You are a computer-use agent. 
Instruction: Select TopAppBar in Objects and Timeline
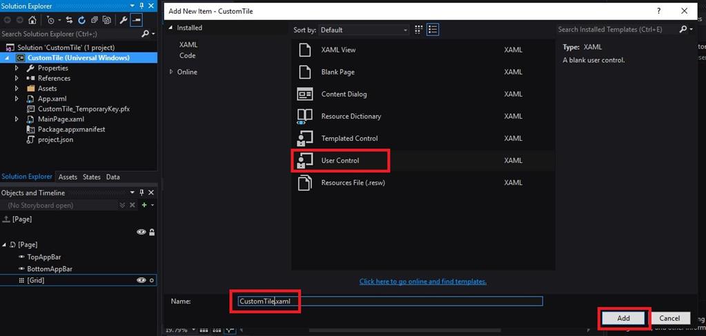coord(43,257)
